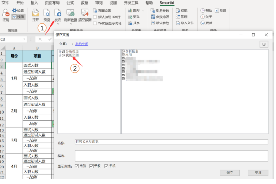Click the 我的空间 location link
Image resolution: width=276 pixels, height=184 pixels.
coord(82,44)
